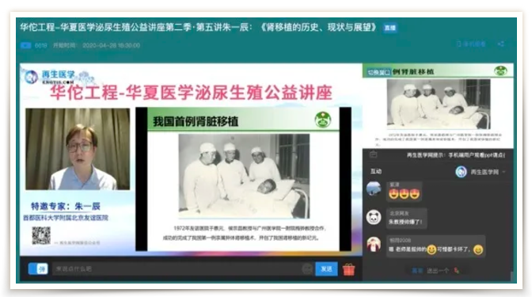Open the emoji picker in chat bar
Viewport: 532px width, 297px height.
(x=307, y=269)
